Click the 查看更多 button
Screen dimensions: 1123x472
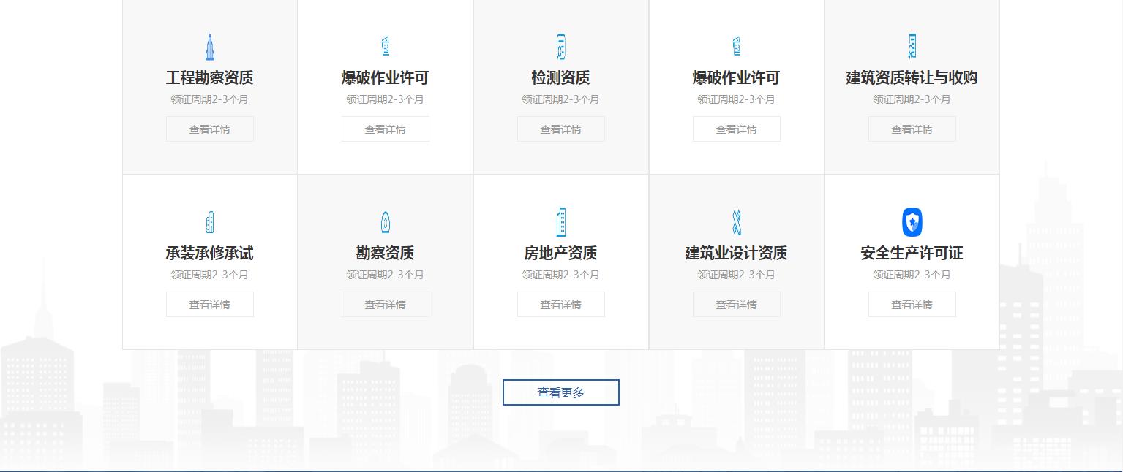561,392
